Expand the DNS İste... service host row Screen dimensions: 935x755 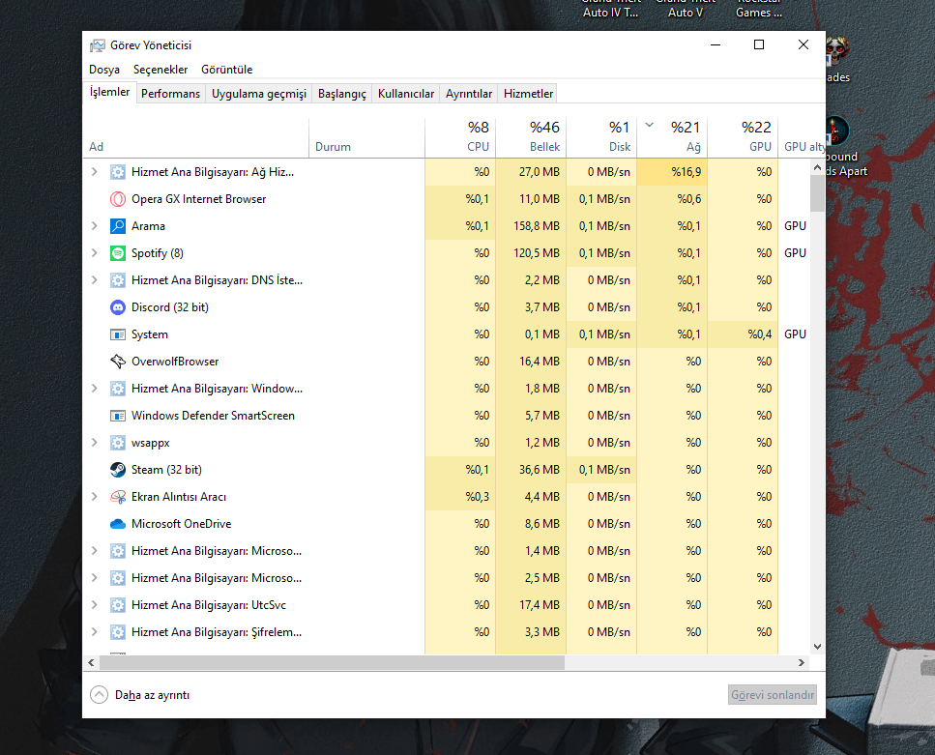[x=94, y=280]
